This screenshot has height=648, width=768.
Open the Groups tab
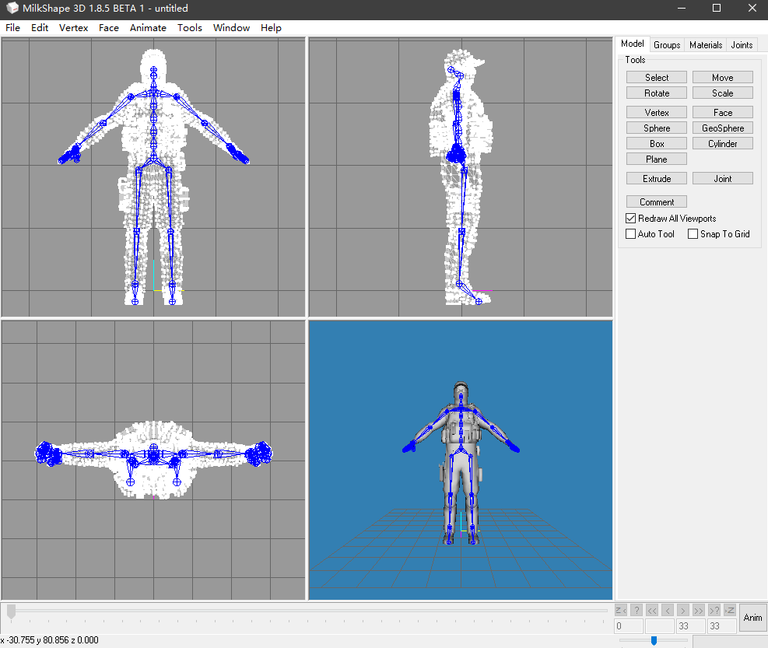[667, 45]
